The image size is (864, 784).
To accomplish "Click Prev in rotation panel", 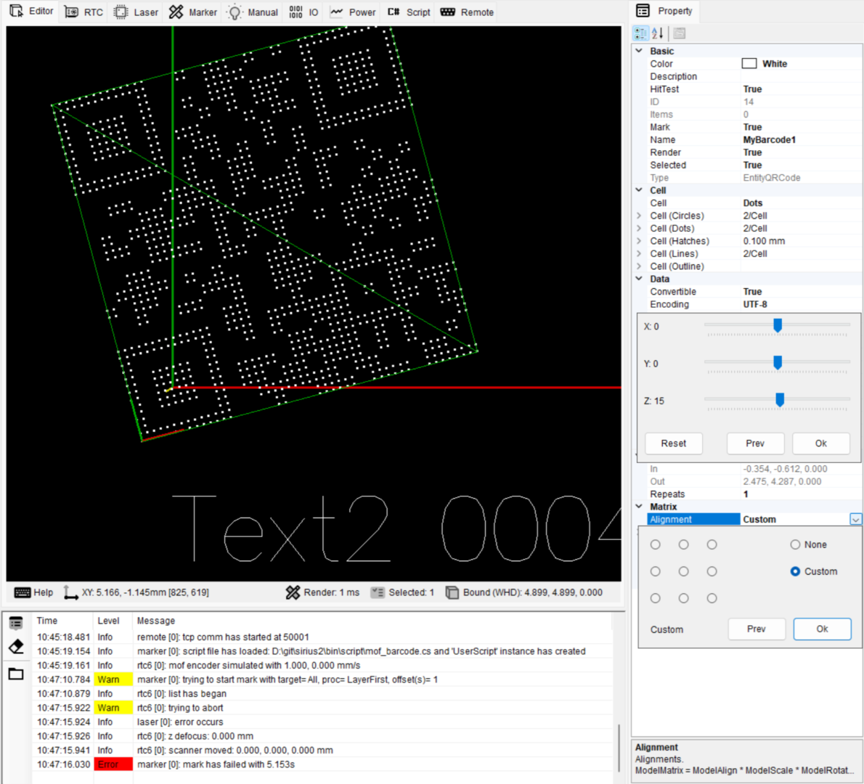I will pyautogui.click(x=755, y=443).
